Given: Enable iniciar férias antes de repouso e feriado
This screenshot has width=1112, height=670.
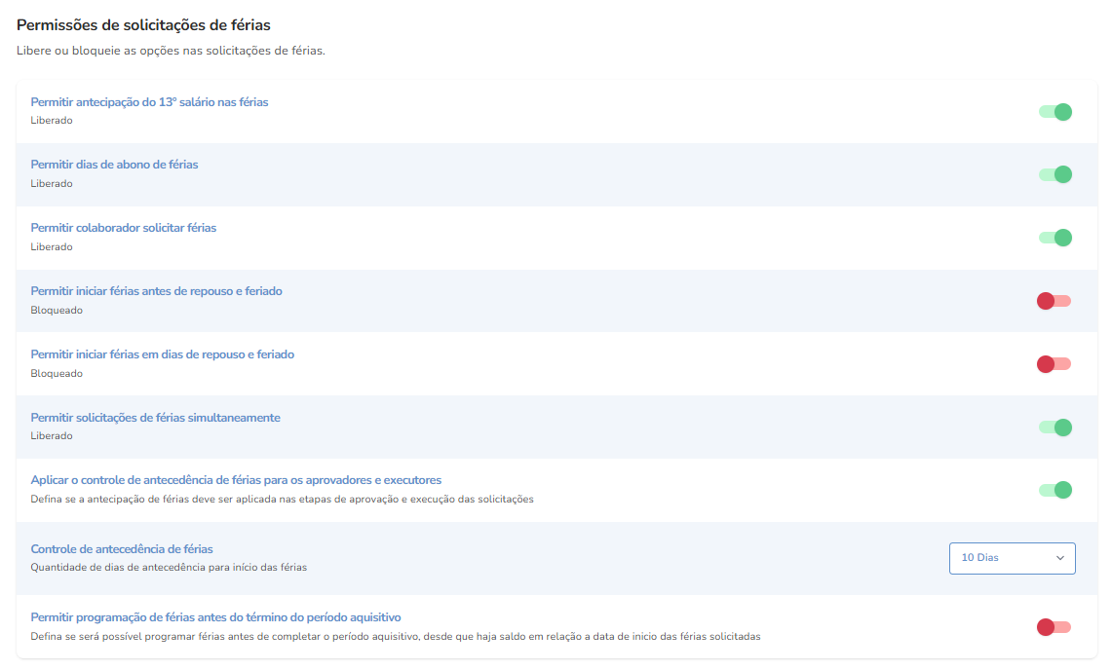Looking at the screenshot, I should 1054,301.
